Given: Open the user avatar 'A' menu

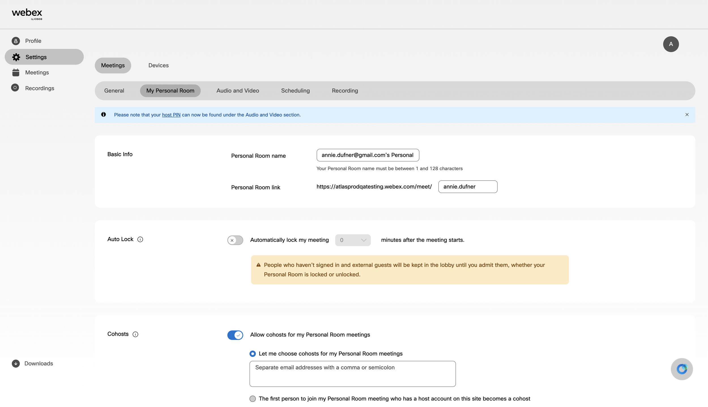Looking at the screenshot, I should (x=671, y=44).
